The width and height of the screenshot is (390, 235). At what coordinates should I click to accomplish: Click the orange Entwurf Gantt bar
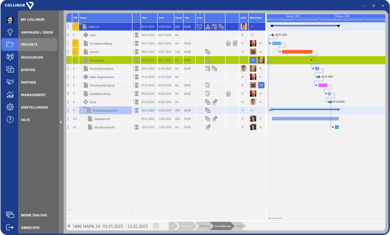[297, 52]
